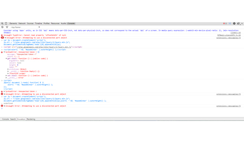This screenshot has width=244, height=143.
Task: Expand the set stack function entry
Action: [x=6, y=75]
